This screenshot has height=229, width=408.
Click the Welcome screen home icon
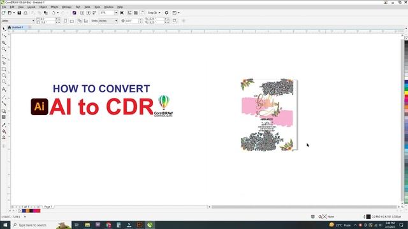[x=10, y=27]
